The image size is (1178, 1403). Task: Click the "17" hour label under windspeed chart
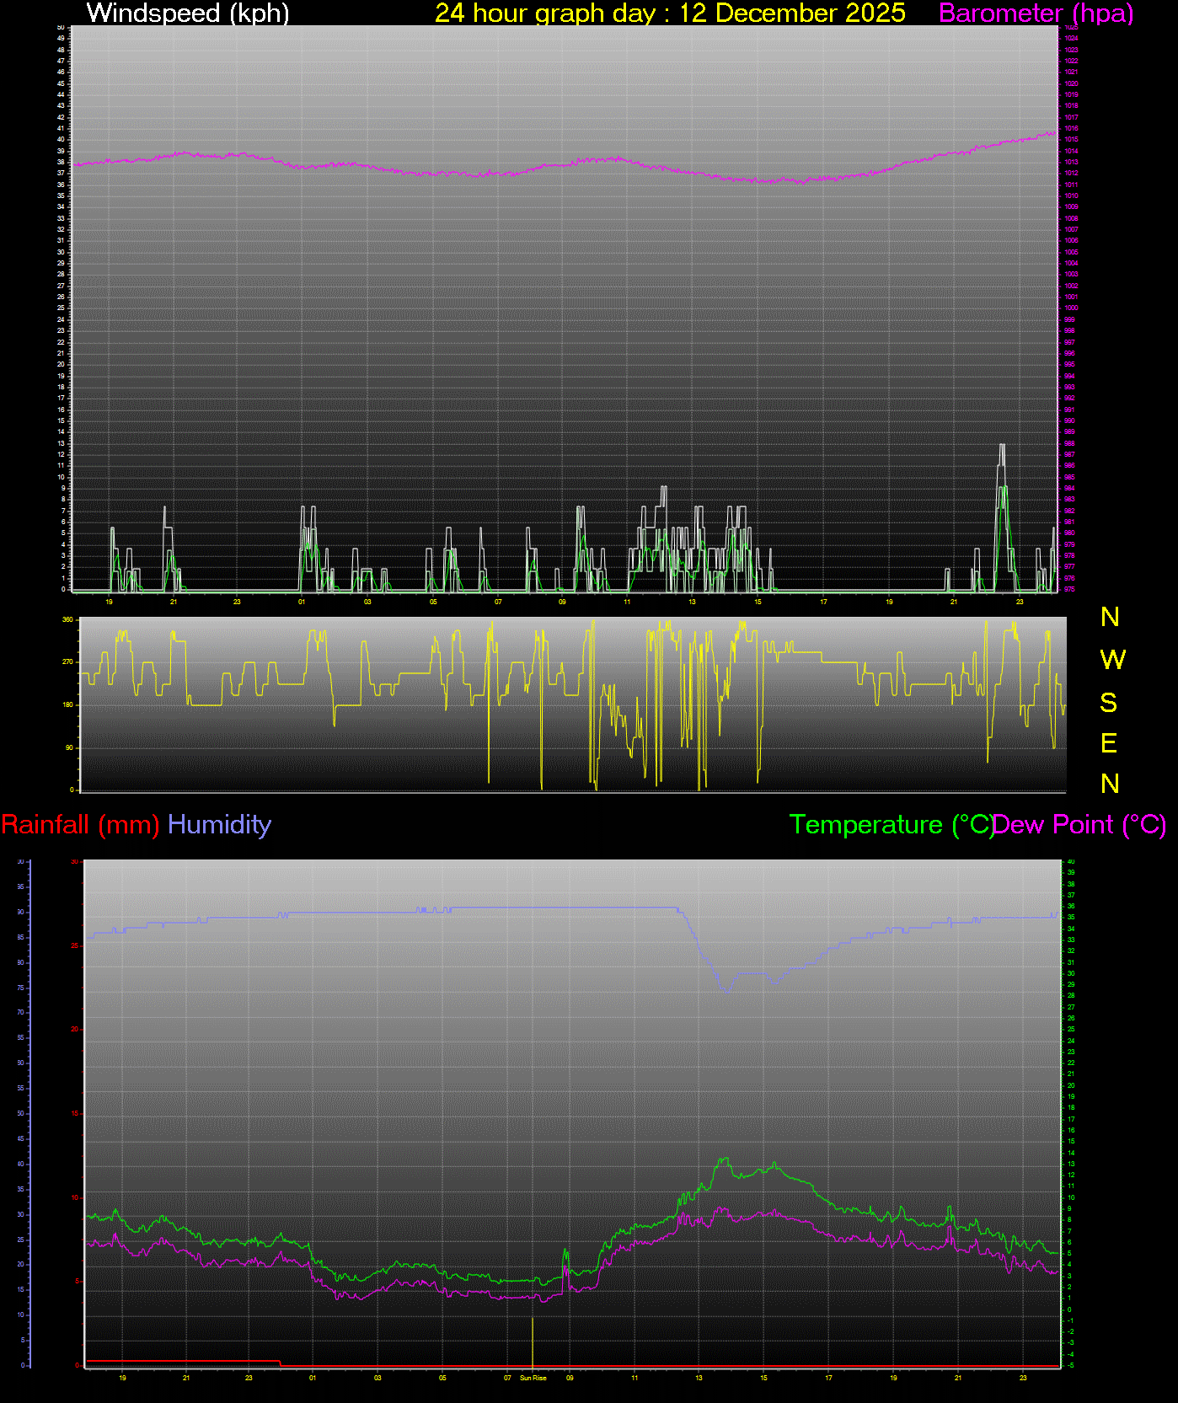point(823,602)
